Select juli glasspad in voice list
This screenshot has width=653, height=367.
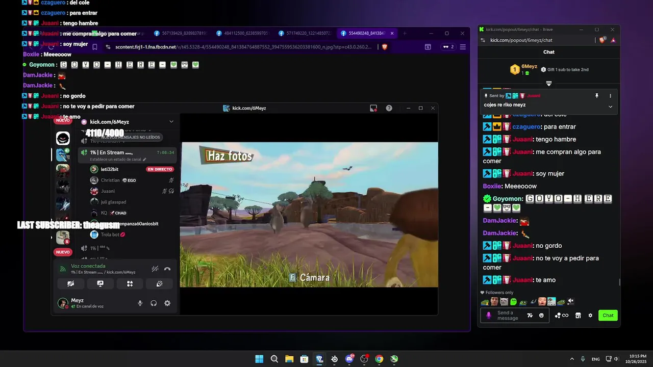tap(113, 202)
